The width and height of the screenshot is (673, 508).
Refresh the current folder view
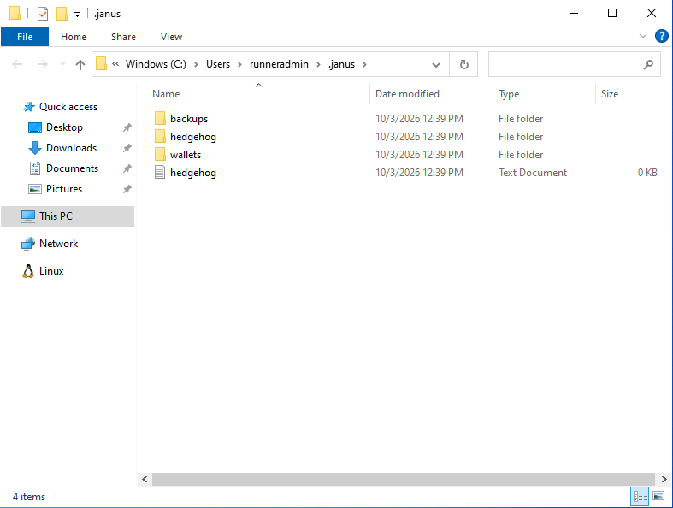tap(463, 64)
